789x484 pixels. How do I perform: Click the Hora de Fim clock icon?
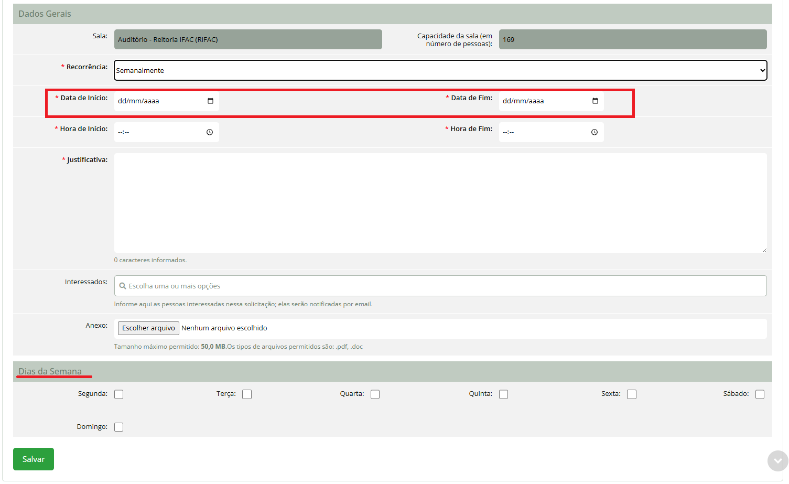(x=595, y=132)
